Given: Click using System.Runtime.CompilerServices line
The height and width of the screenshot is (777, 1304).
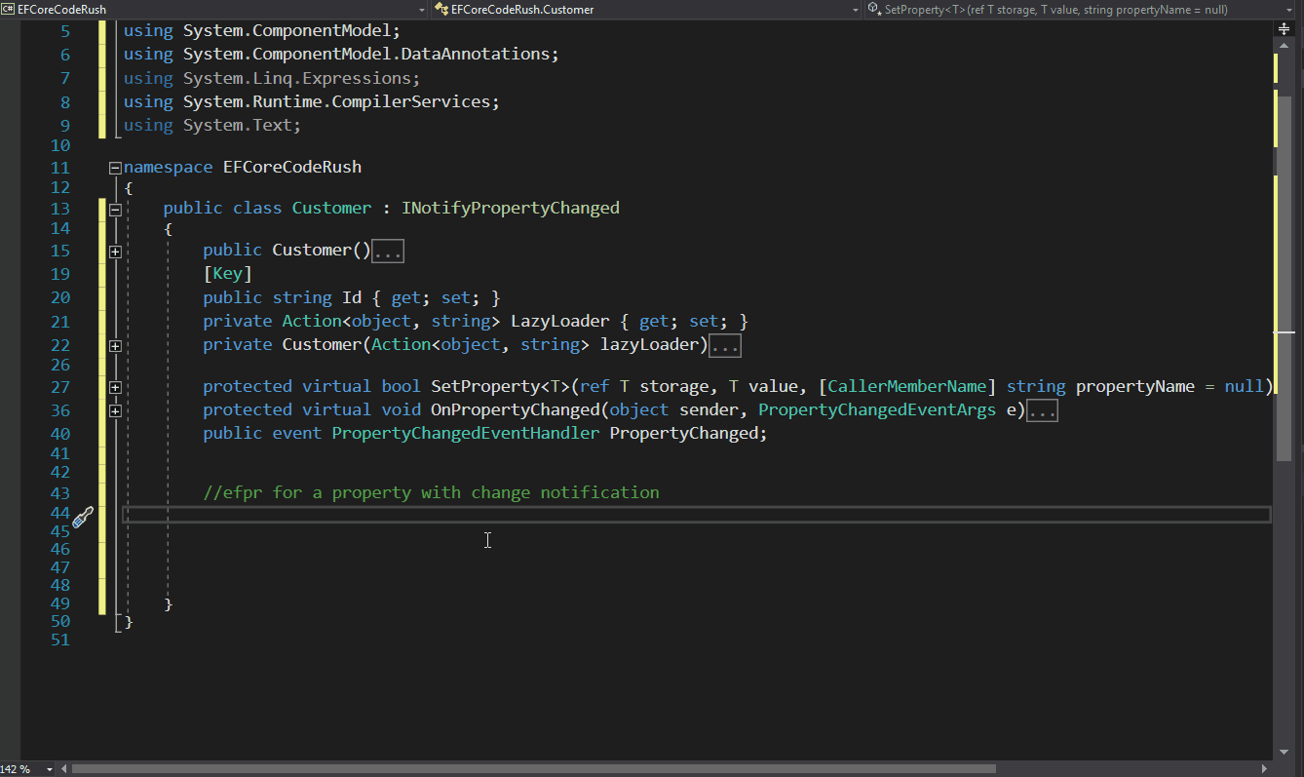Looking at the screenshot, I should (x=311, y=101).
